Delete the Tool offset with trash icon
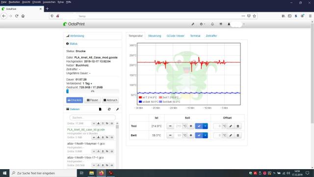This screenshot has height=177, width=314. (x=238, y=126)
